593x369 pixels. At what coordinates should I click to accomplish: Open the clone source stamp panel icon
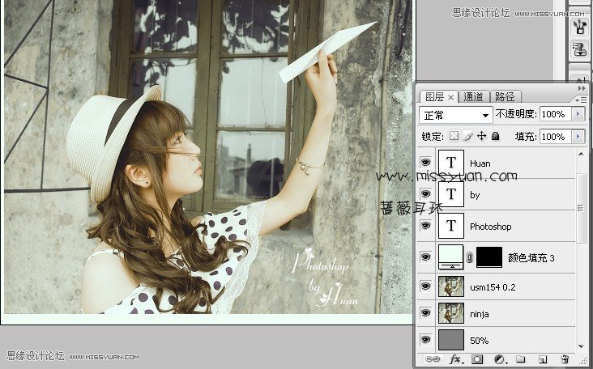pos(579,49)
